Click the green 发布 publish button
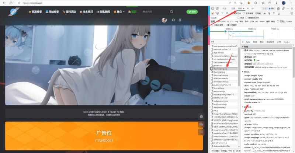The height and width of the screenshot is (153, 295). point(192,12)
